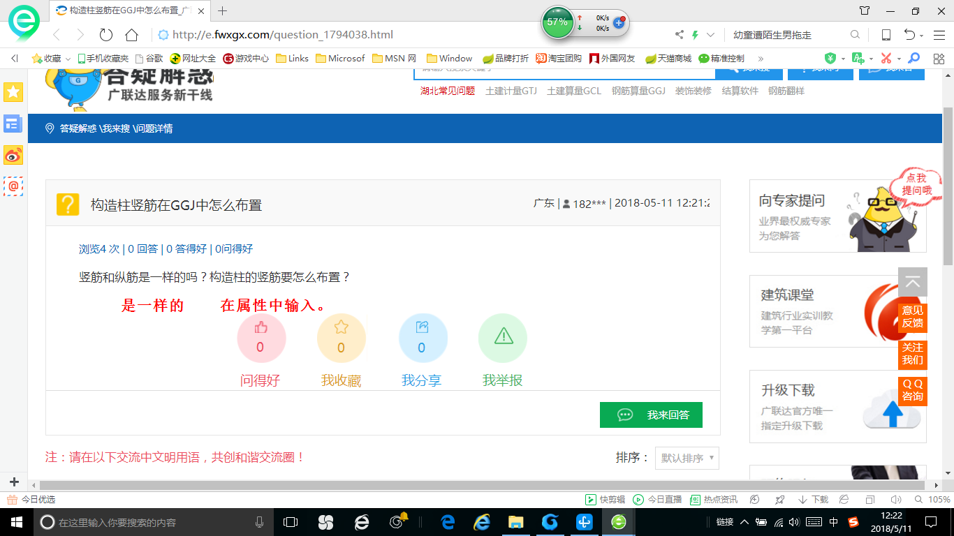The width and height of the screenshot is (954, 536).
Task: Open the 湖北常见问题 link
Action: coord(448,91)
